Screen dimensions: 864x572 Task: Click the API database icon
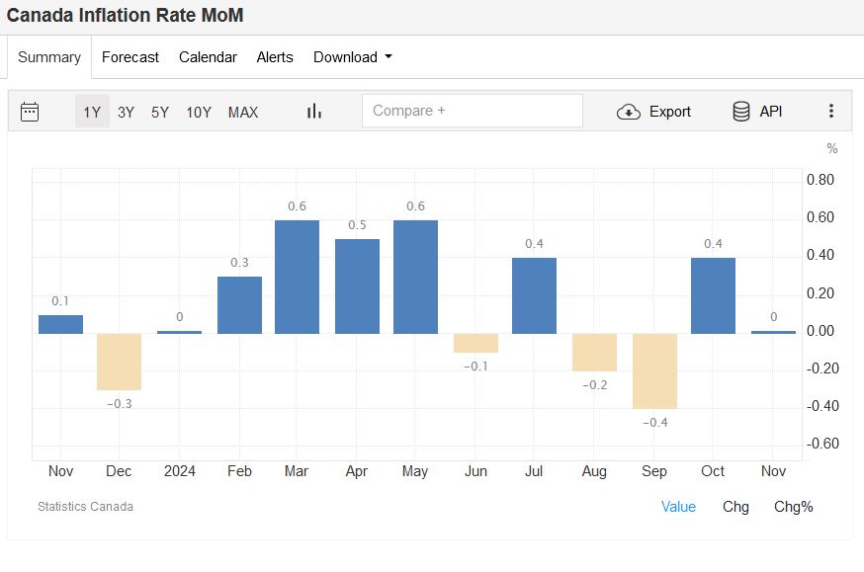(741, 112)
